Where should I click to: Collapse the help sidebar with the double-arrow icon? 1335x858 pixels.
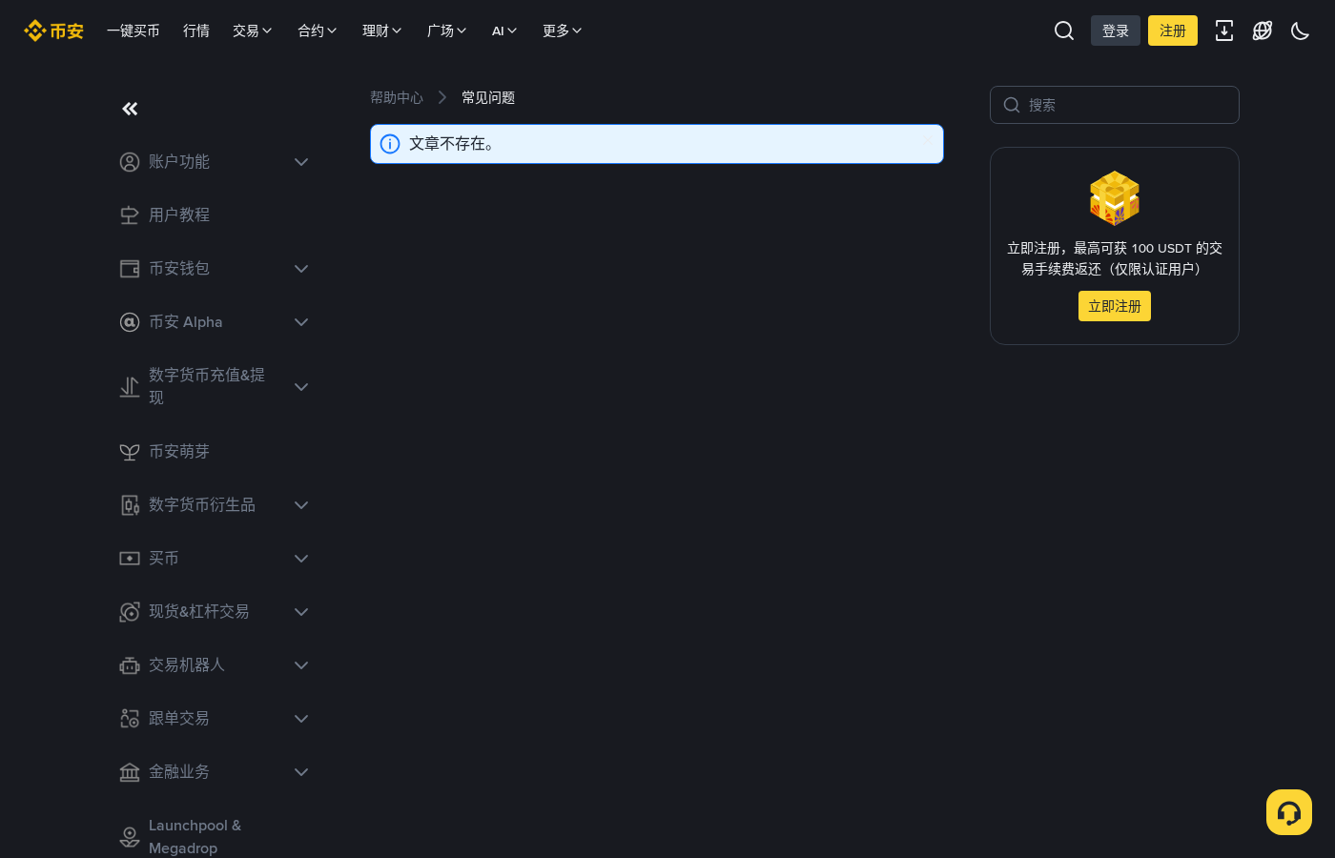click(130, 109)
